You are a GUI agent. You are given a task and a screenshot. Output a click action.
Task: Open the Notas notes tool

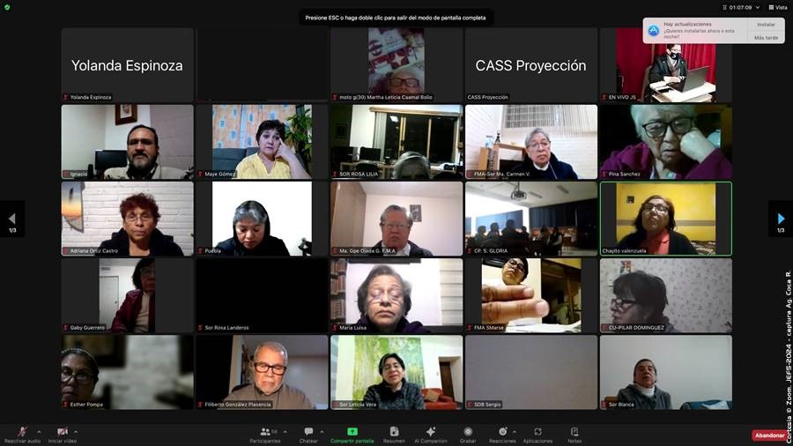point(574,435)
